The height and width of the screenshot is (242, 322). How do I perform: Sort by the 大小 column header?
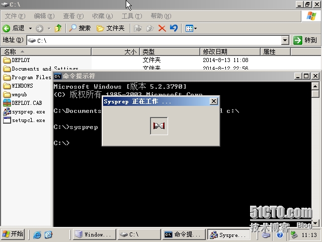115,51
